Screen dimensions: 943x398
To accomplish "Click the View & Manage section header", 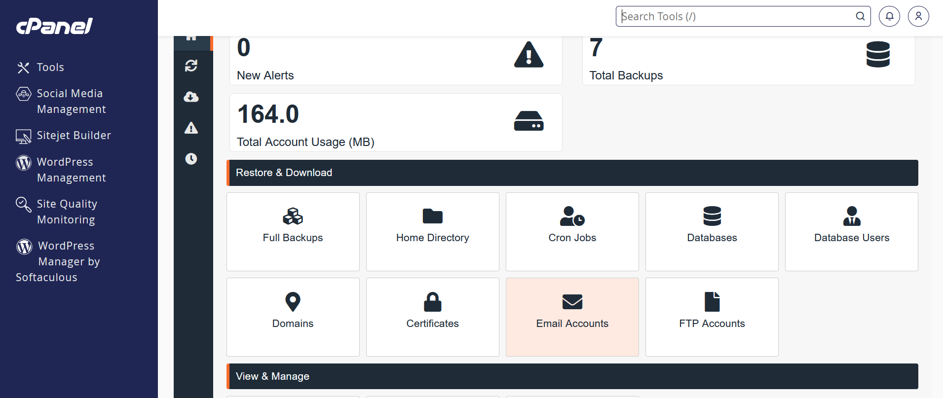I will 572,376.
